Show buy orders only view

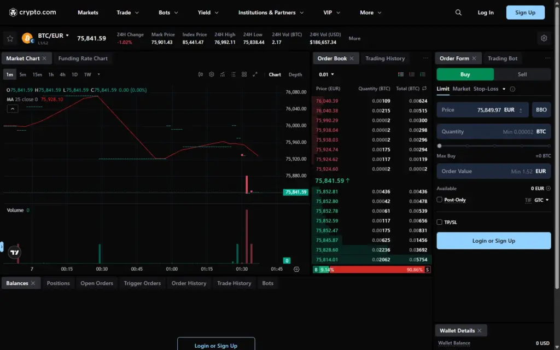[x=423, y=74]
